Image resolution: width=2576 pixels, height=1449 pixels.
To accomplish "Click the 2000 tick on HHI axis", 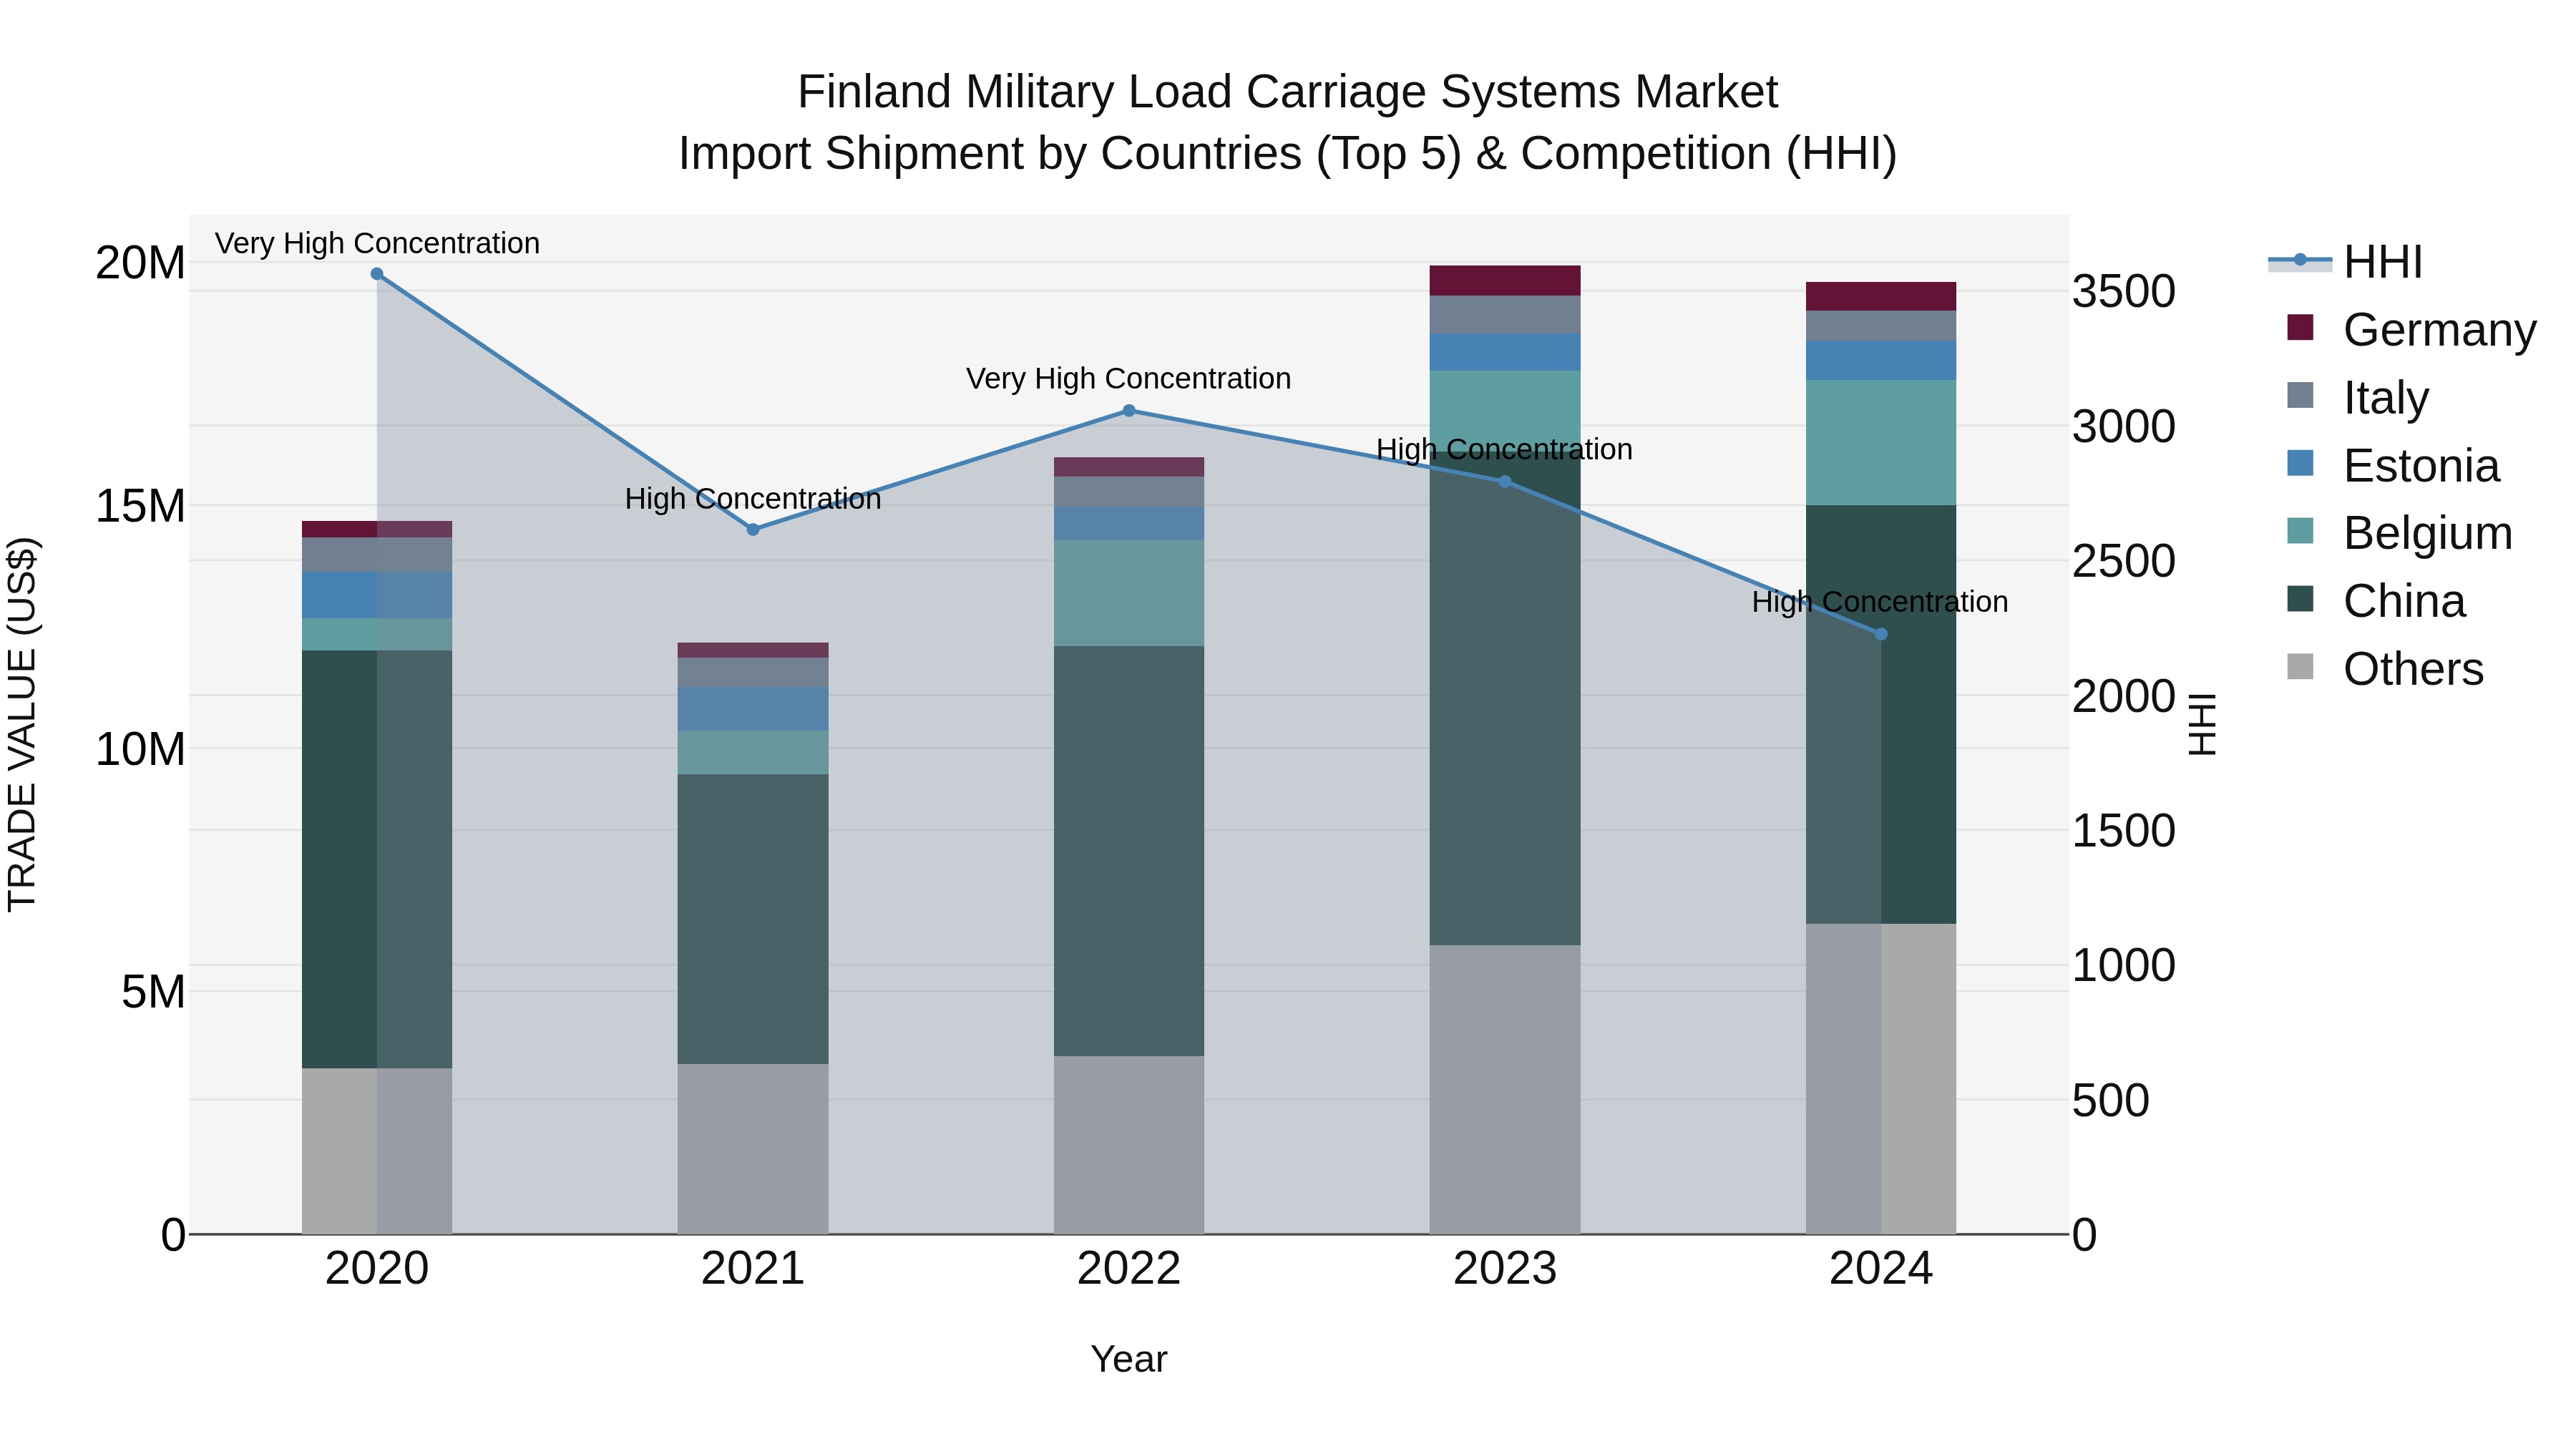I will pyautogui.click(x=2123, y=696).
